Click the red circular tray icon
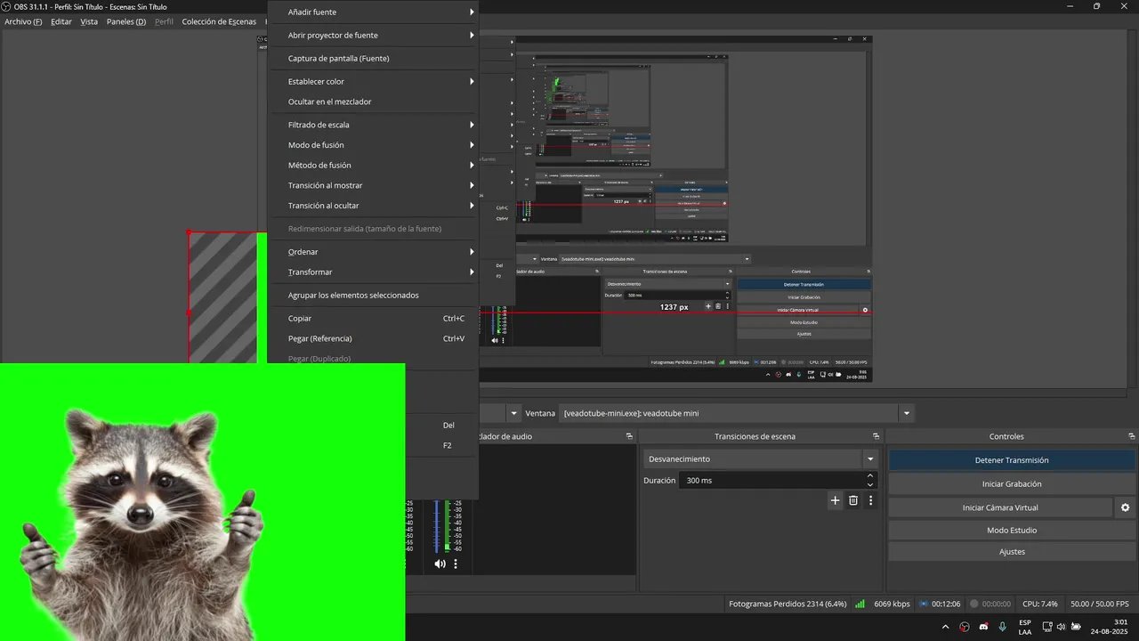1139x641 pixels. point(965,627)
